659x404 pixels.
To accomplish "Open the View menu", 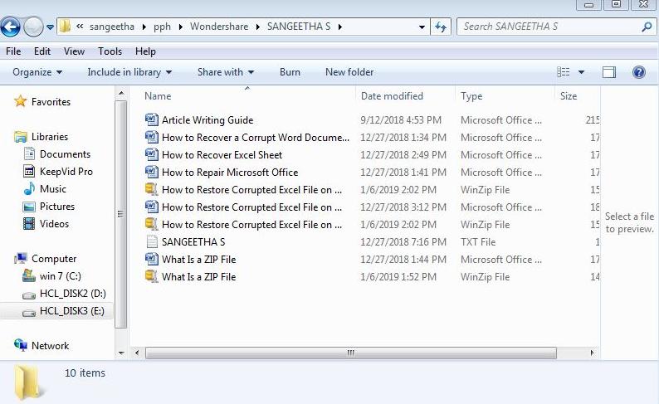I will tap(74, 51).
